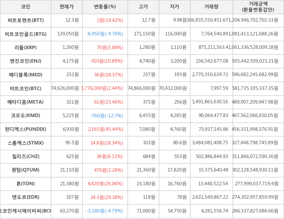284x219 pixels.
Task: Select the 고가 column header
Action: pyautogui.click(x=143, y=7)
